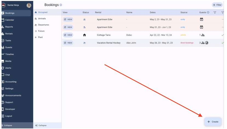Click the user avatar next to Rental Ninja
This screenshot has width=227, height=129.
[x=29, y=5]
